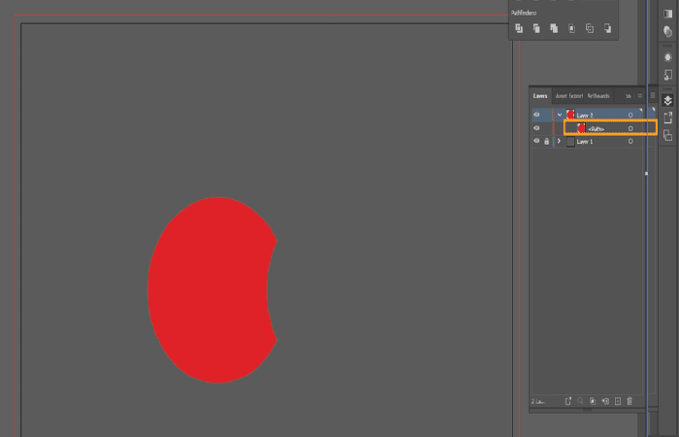This screenshot has height=437, width=679.
Task: Hide Layer 2 with its eye icon
Action: click(536, 115)
